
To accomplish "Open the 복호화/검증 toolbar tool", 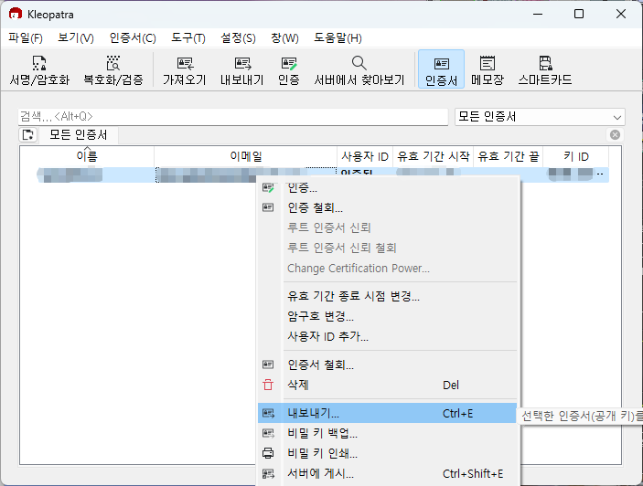I will (113, 70).
